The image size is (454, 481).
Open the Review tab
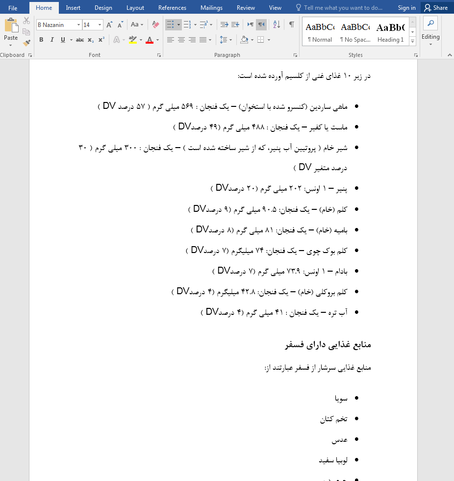click(x=246, y=8)
